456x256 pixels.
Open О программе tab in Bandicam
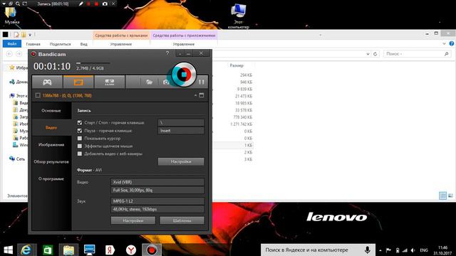pos(51,178)
